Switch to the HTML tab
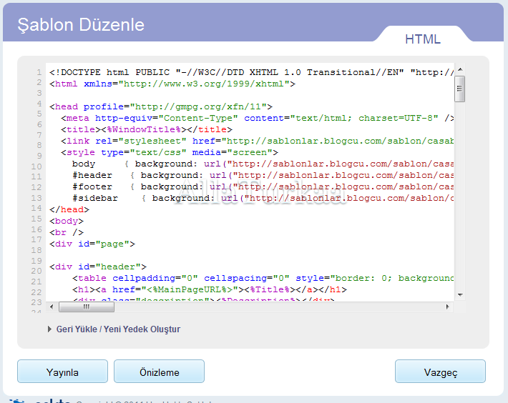 pos(422,39)
